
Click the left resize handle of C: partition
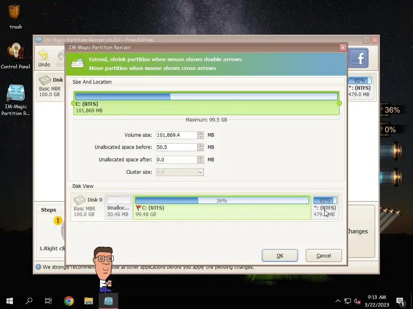(x=73, y=103)
